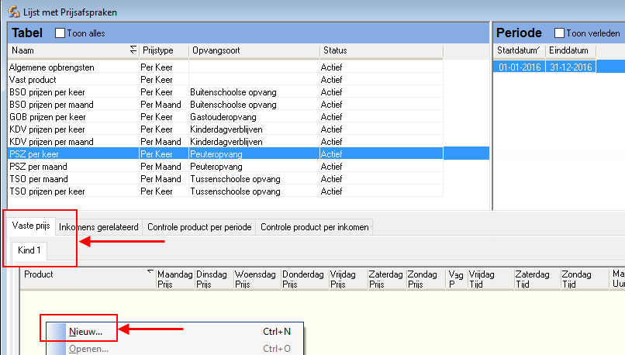The image size is (625, 355).
Task: Choose Nieuw... from the context menu
Action: point(85,332)
